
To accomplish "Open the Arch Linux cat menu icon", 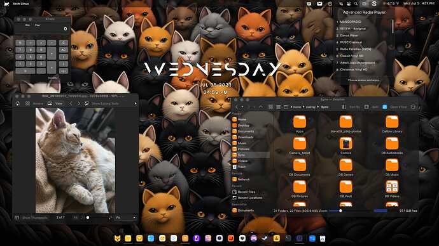I will pyautogui.click(x=6, y=4).
